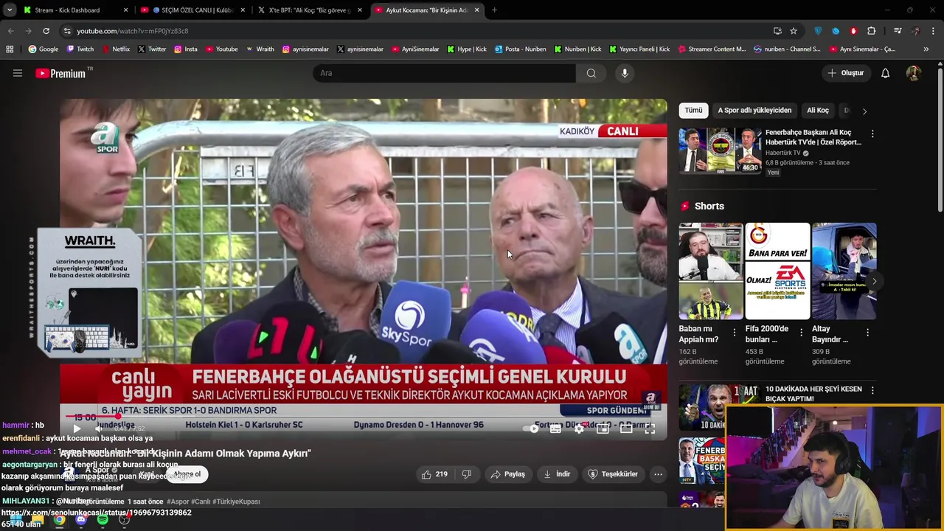Open Chrome from the Windows taskbar

pos(59,520)
